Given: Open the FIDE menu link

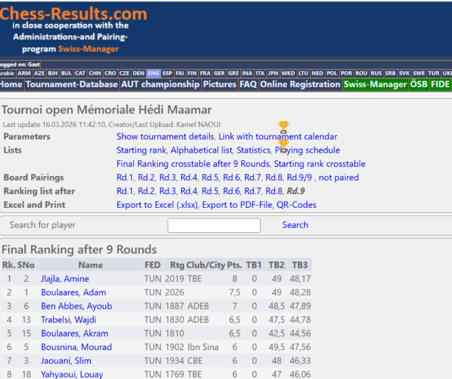Looking at the screenshot, I should pyautogui.click(x=440, y=85).
